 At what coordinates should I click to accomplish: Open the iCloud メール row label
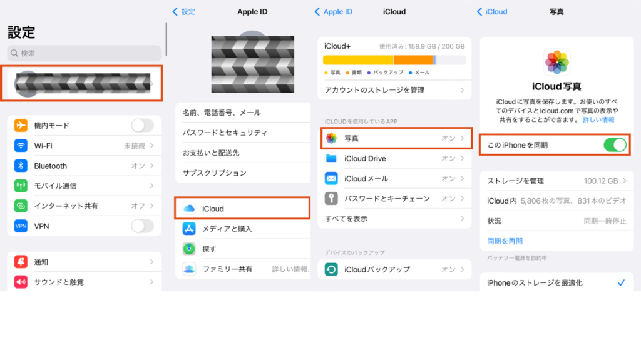tap(366, 178)
